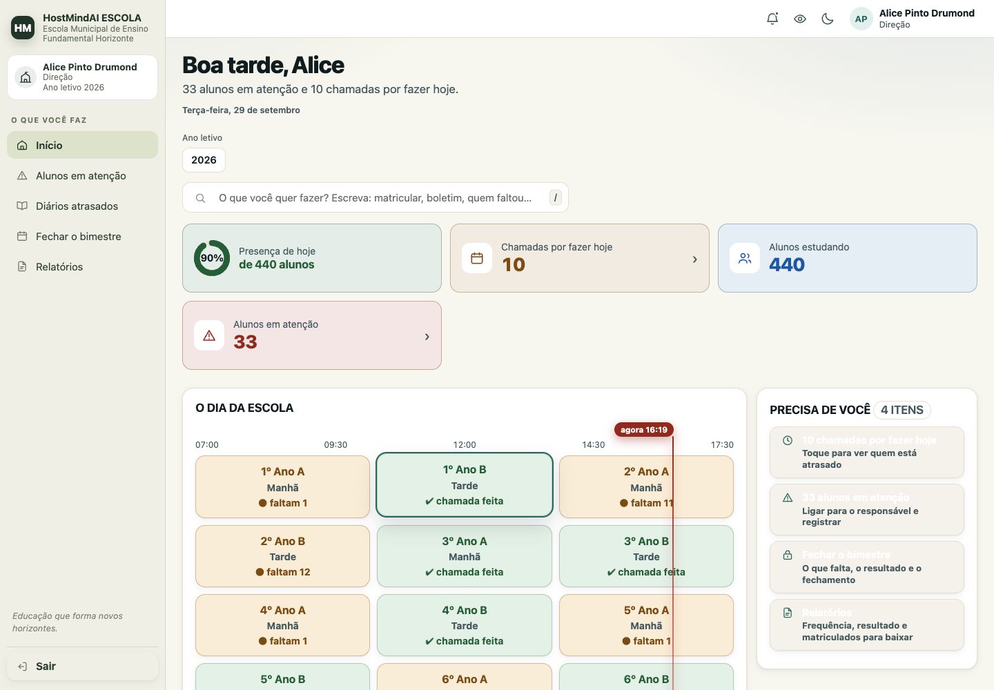
Task: Open the 4º Ano B Tarde class card
Action: 465,625
